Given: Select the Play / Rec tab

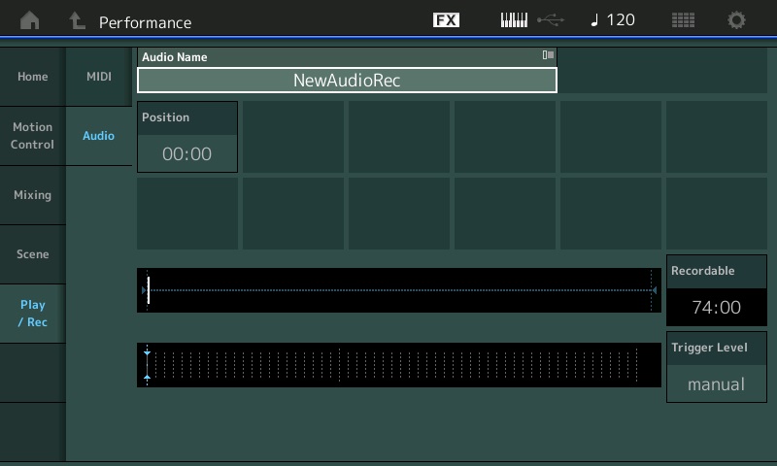Looking at the screenshot, I should pyautogui.click(x=32, y=314).
